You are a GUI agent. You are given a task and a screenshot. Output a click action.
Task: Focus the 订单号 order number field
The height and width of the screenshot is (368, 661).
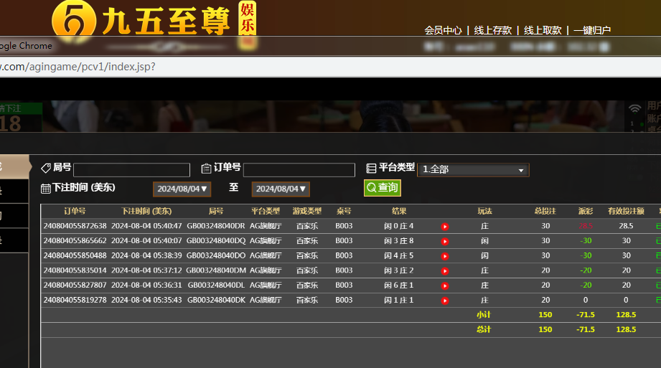(299, 170)
